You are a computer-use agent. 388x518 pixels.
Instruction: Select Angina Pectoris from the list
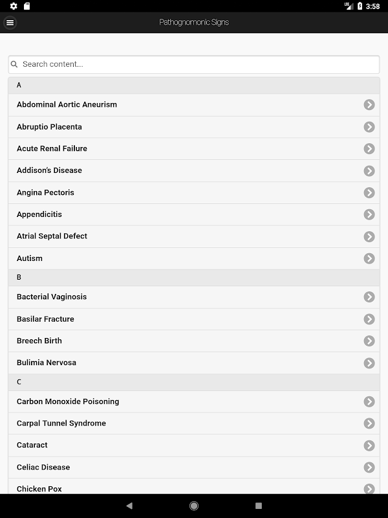(x=46, y=192)
